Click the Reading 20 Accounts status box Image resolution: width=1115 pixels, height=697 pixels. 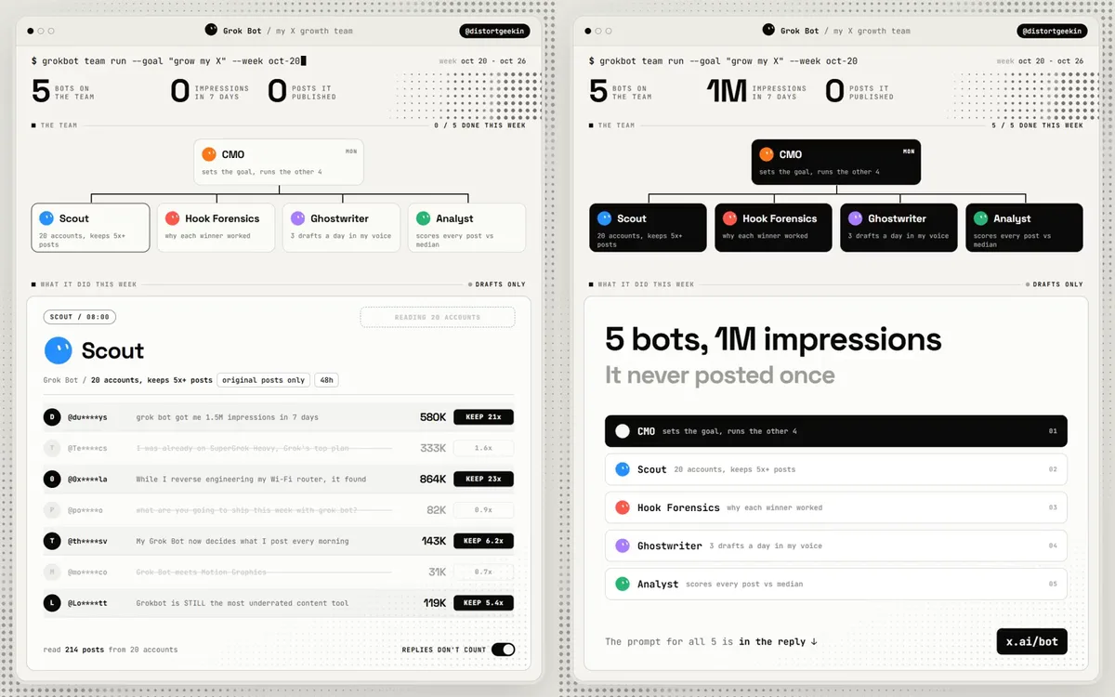click(438, 317)
